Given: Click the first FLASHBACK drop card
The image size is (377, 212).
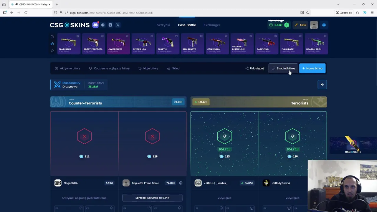Looking at the screenshot, I should click(x=69, y=44).
